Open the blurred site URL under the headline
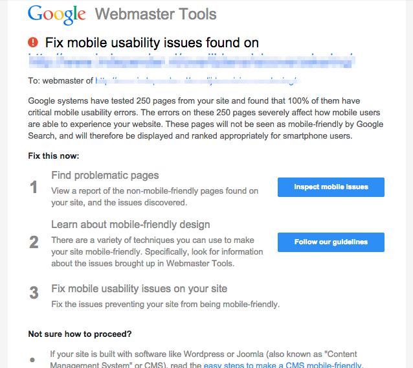Image resolution: width=413 pixels, height=368 pixels. pos(191,60)
